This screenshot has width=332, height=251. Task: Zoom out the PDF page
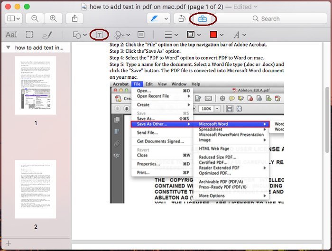tap(35, 19)
